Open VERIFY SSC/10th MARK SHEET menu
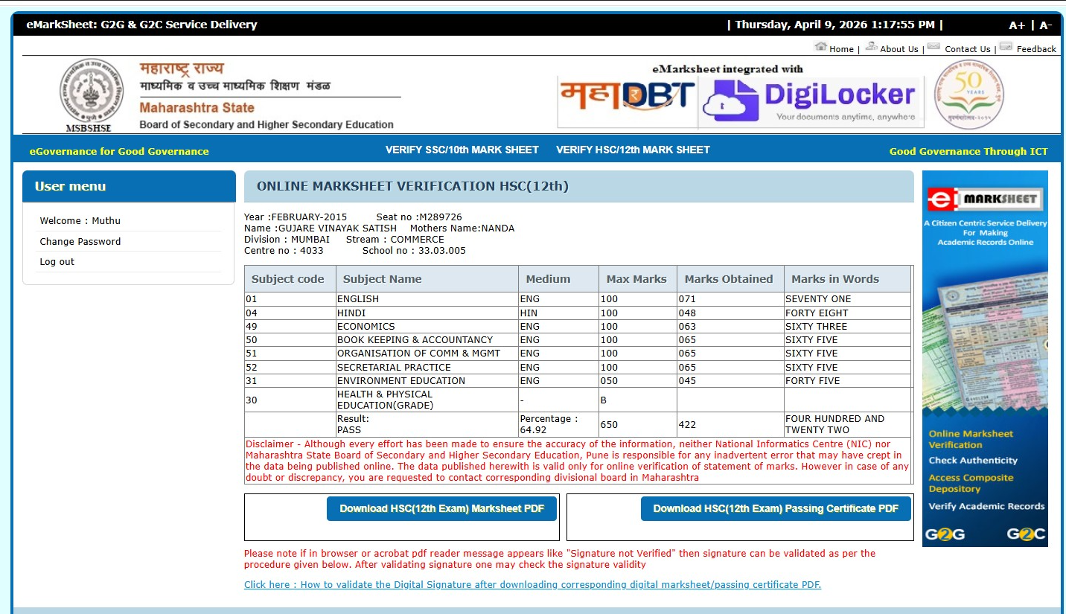 (462, 150)
